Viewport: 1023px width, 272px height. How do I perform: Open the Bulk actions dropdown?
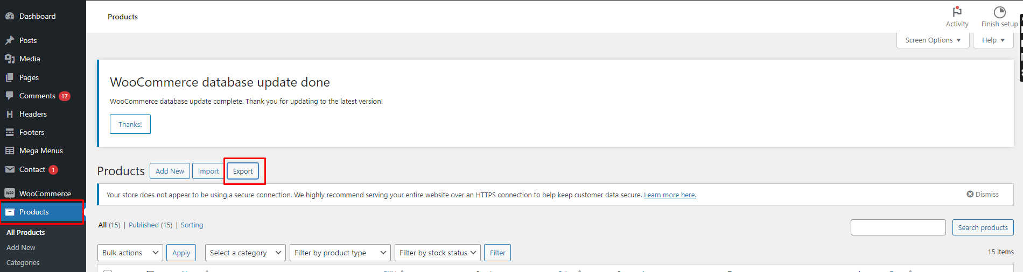coord(130,253)
